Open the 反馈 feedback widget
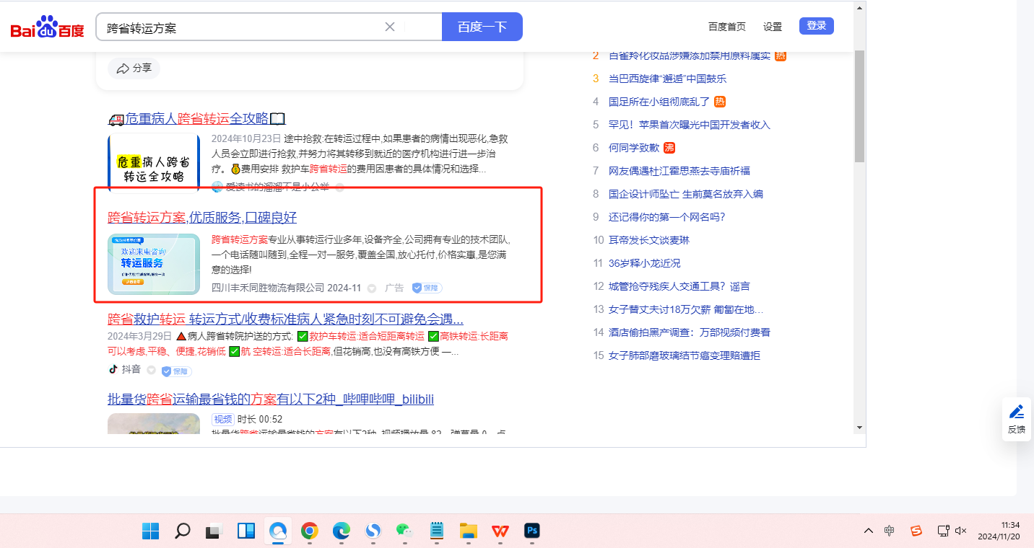The height and width of the screenshot is (548, 1034). point(1016,418)
